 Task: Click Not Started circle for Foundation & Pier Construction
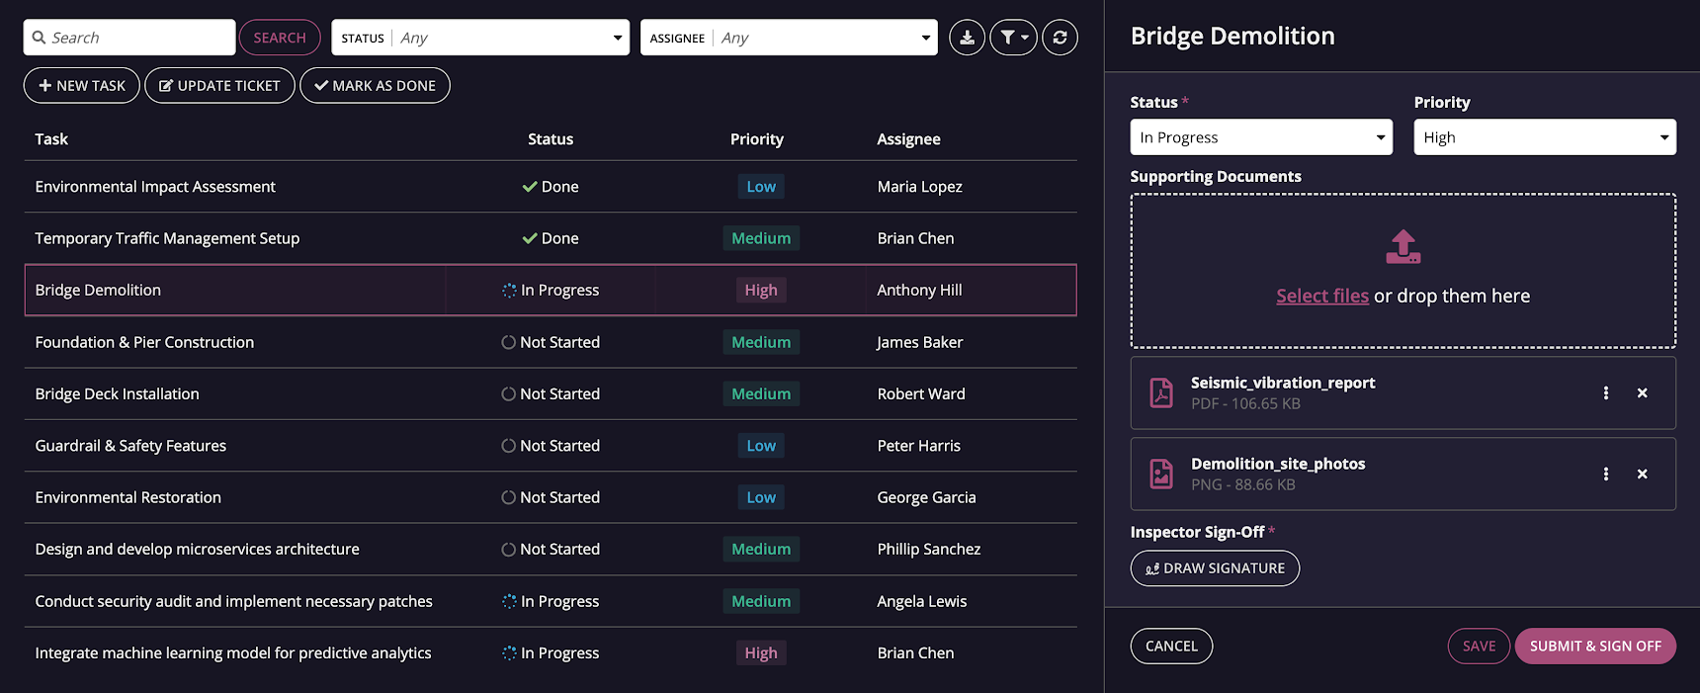point(508,342)
